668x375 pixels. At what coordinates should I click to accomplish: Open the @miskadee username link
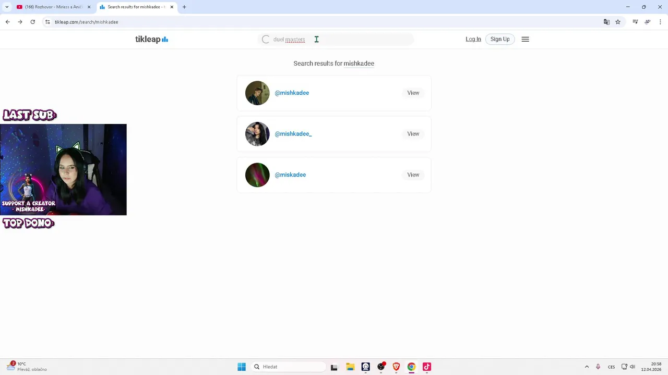pyautogui.click(x=290, y=175)
